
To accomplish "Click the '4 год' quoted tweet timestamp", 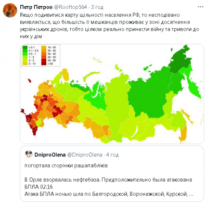I will (112, 155).
